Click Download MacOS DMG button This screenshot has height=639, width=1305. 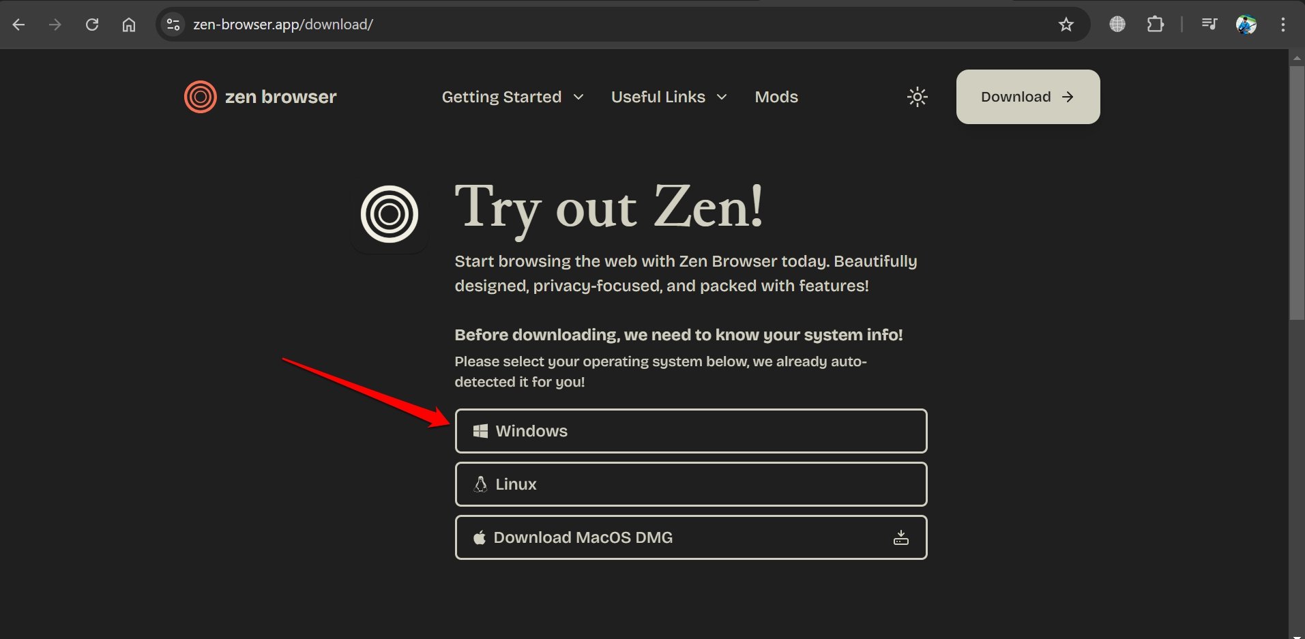tap(691, 537)
